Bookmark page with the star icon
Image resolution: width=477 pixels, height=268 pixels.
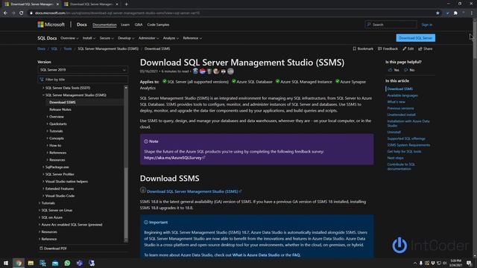click(x=437, y=13)
